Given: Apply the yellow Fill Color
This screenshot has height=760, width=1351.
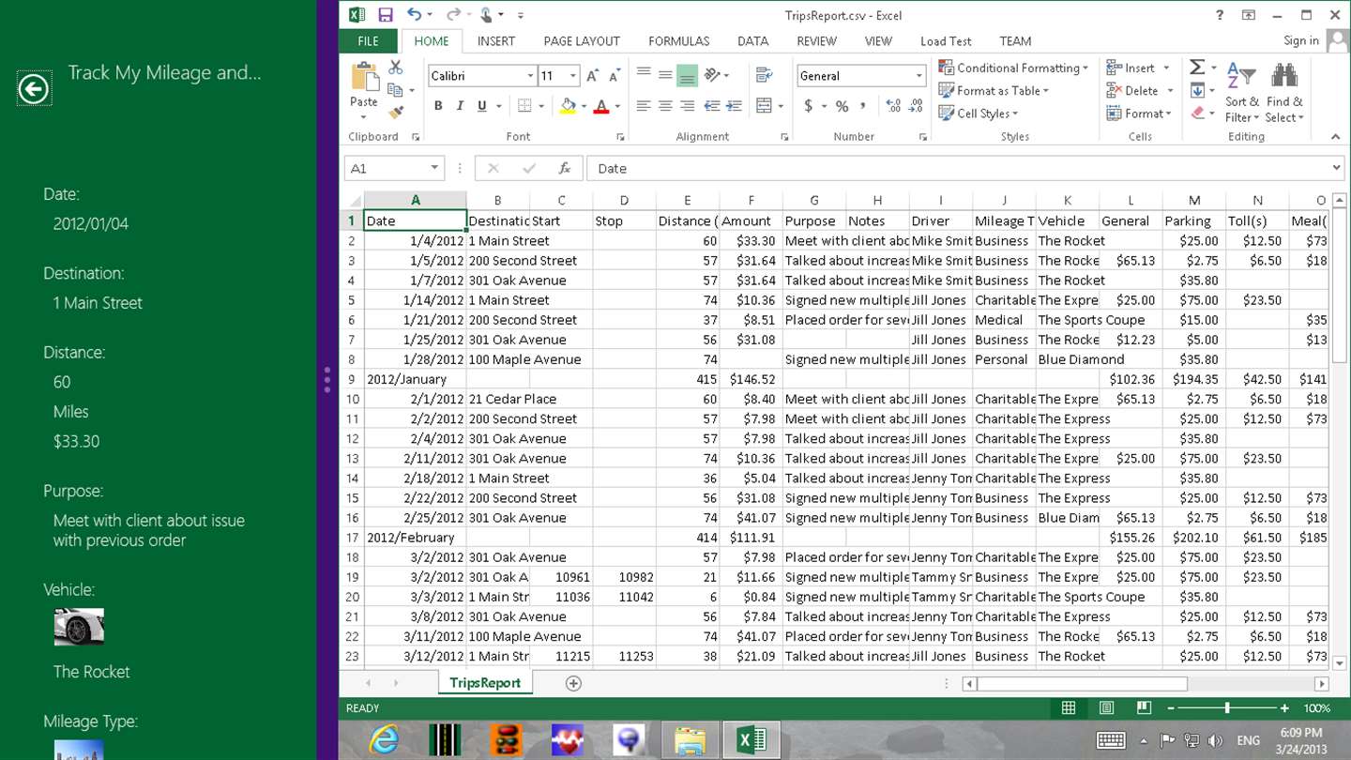Looking at the screenshot, I should point(567,106).
